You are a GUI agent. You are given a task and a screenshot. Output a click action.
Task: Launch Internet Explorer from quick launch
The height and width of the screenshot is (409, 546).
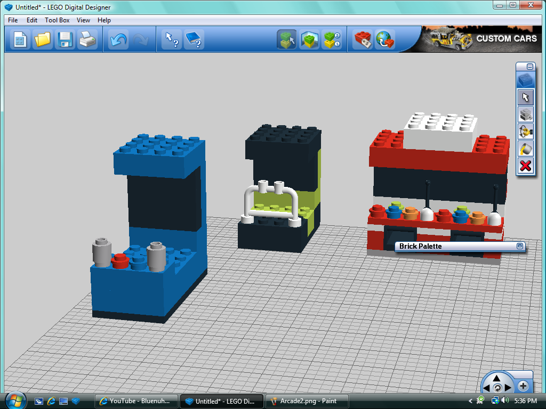(x=51, y=401)
